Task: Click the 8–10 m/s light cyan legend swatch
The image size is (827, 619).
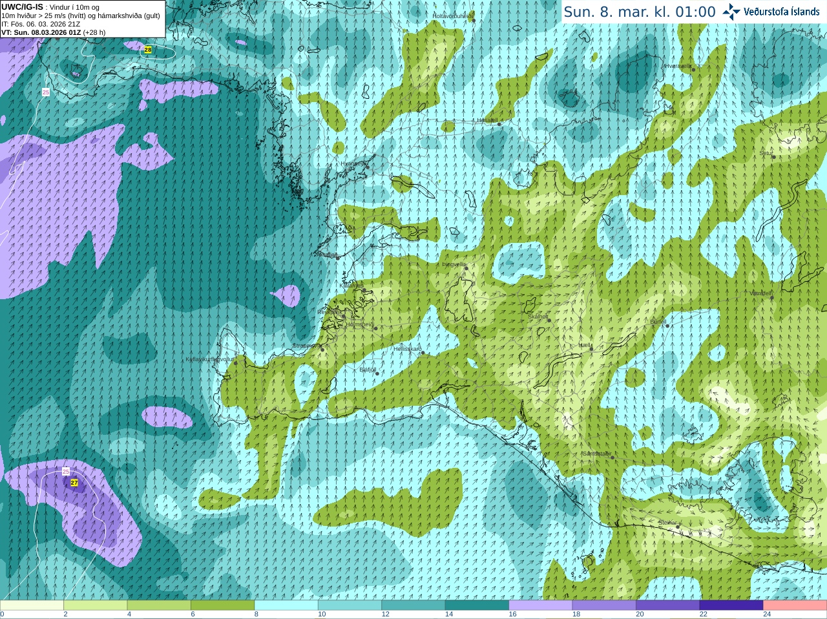Action: (286, 605)
